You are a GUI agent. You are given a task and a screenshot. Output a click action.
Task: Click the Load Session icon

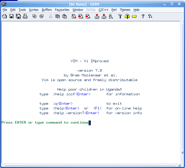(x=97, y=16)
